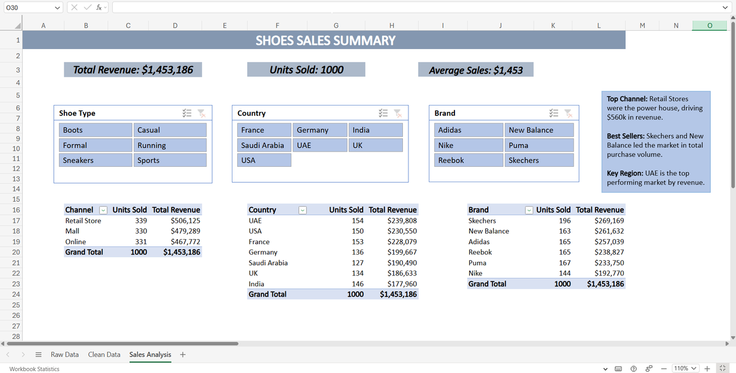The image size is (736, 373).
Task: Filter by UK in Country slicer
Action: (x=376, y=145)
